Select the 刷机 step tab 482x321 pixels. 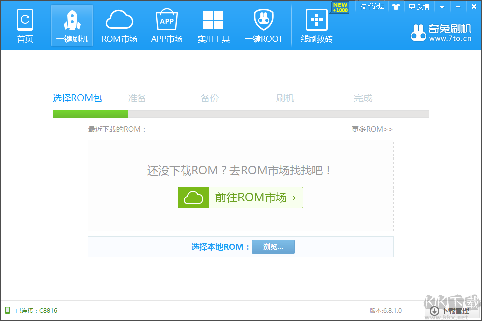[x=285, y=98]
